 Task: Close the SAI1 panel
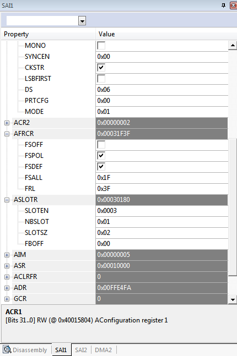(234, 5)
